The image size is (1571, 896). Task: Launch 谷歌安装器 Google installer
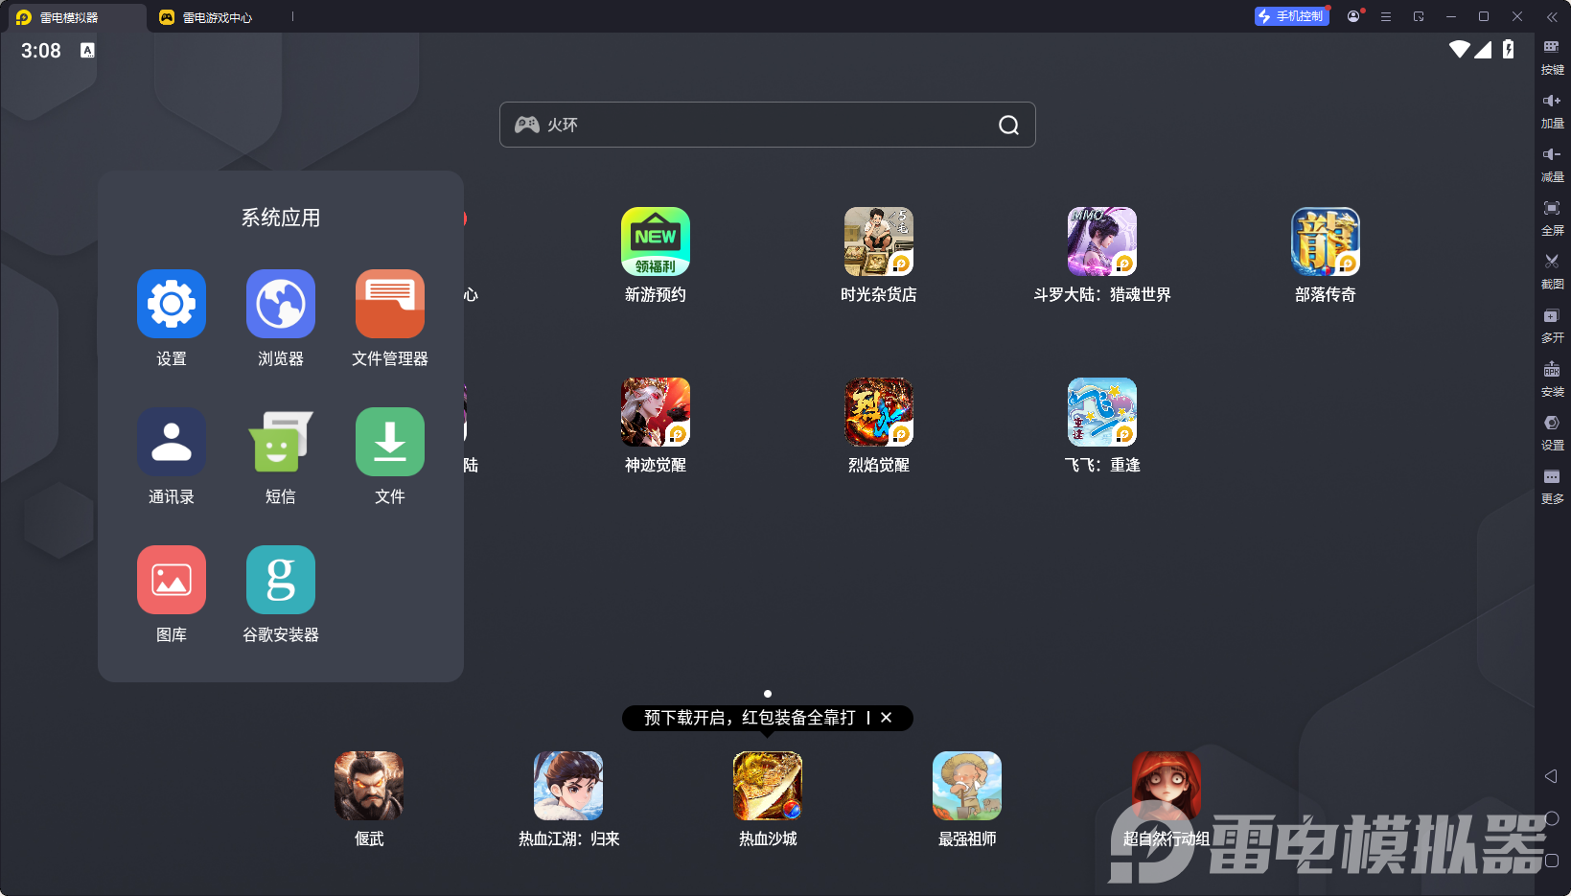coord(281,580)
